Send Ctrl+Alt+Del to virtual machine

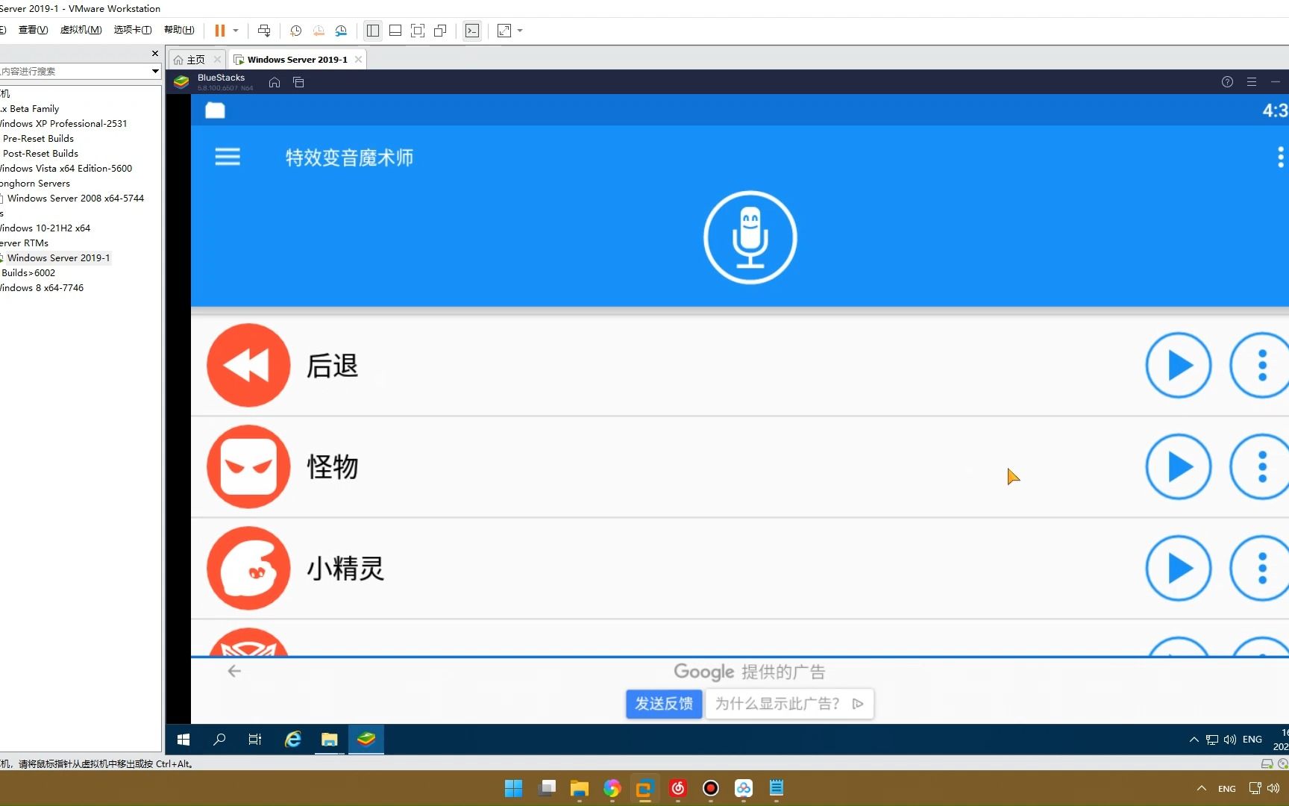click(264, 31)
